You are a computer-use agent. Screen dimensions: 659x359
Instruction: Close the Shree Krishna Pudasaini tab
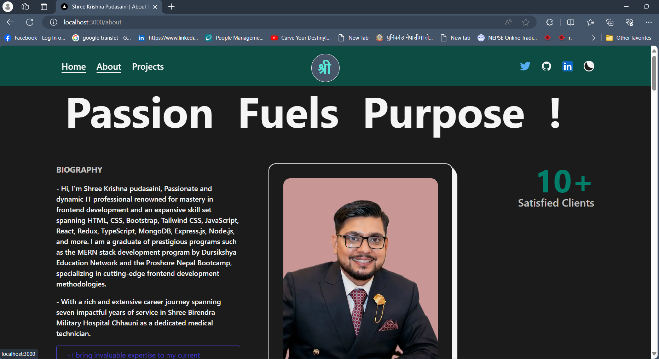click(155, 7)
